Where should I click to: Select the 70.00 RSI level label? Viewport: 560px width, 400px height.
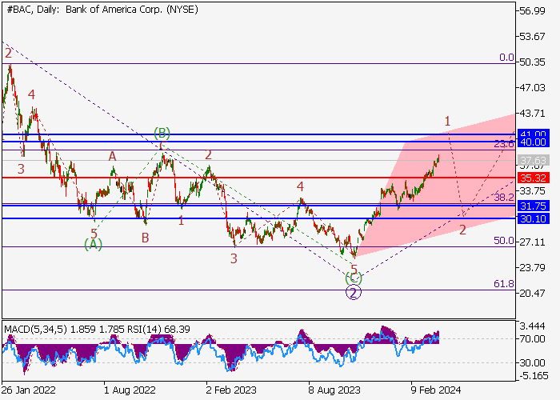point(533,338)
